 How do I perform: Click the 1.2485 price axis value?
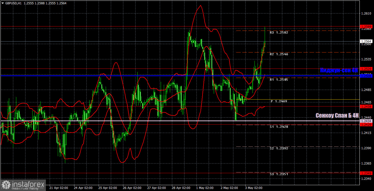[x=366, y=90]
